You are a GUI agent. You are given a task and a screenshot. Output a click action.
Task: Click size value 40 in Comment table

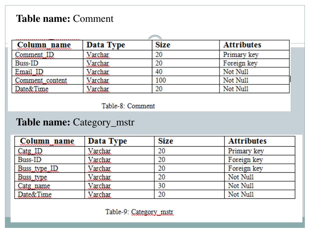(x=159, y=72)
